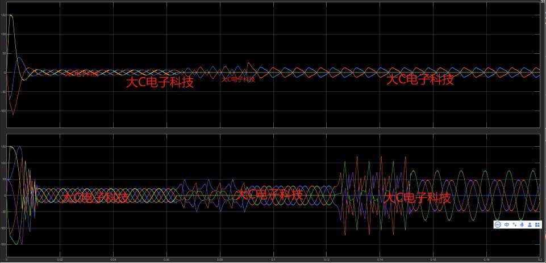Click the 0.18 time axis label
Screen dimensions: 546x263
tap(487, 260)
